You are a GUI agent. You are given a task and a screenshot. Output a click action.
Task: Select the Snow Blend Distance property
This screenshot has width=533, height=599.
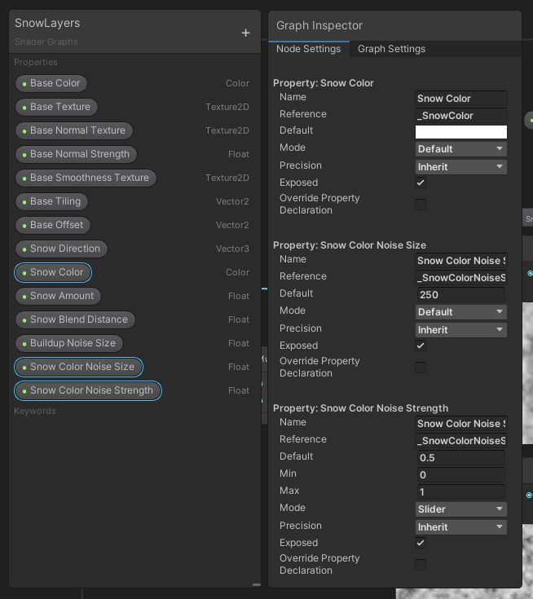(x=75, y=319)
